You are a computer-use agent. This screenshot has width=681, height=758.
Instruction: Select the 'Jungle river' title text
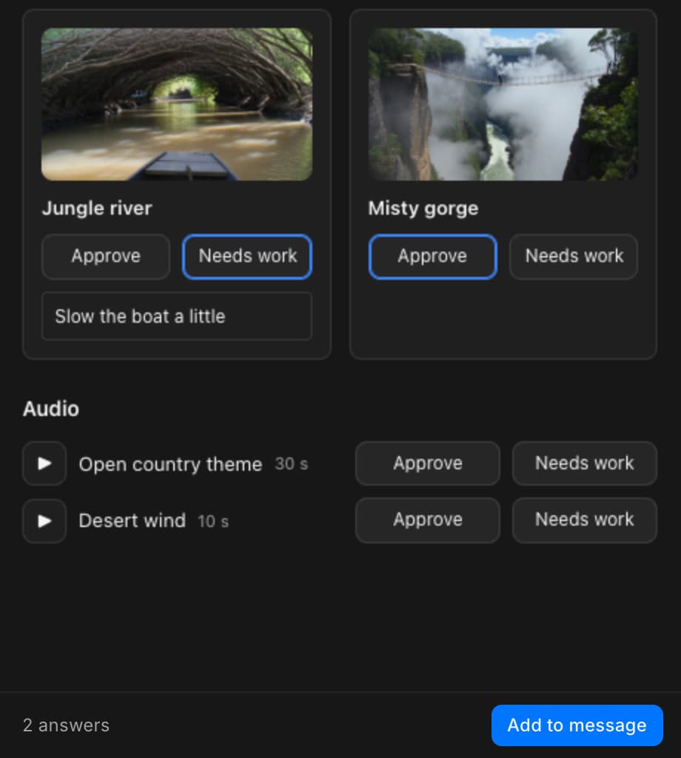[x=97, y=208]
